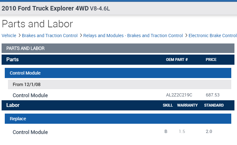Viewport: 237px width, 145px height.
Task: Open the Electronic Brake Control breadcrumb link
Action: tap(213, 36)
